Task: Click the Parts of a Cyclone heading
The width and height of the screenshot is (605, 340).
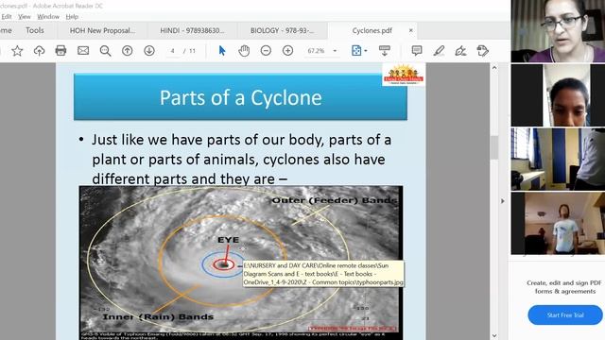Action: (x=240, y=97)
